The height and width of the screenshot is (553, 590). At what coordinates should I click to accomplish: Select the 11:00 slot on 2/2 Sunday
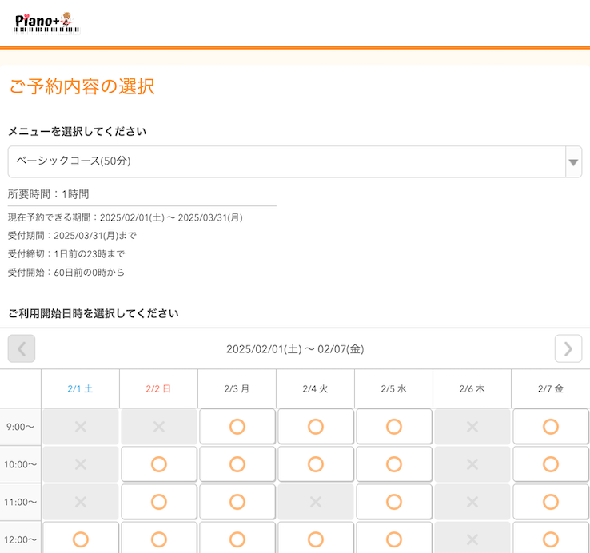pos(159,502)
